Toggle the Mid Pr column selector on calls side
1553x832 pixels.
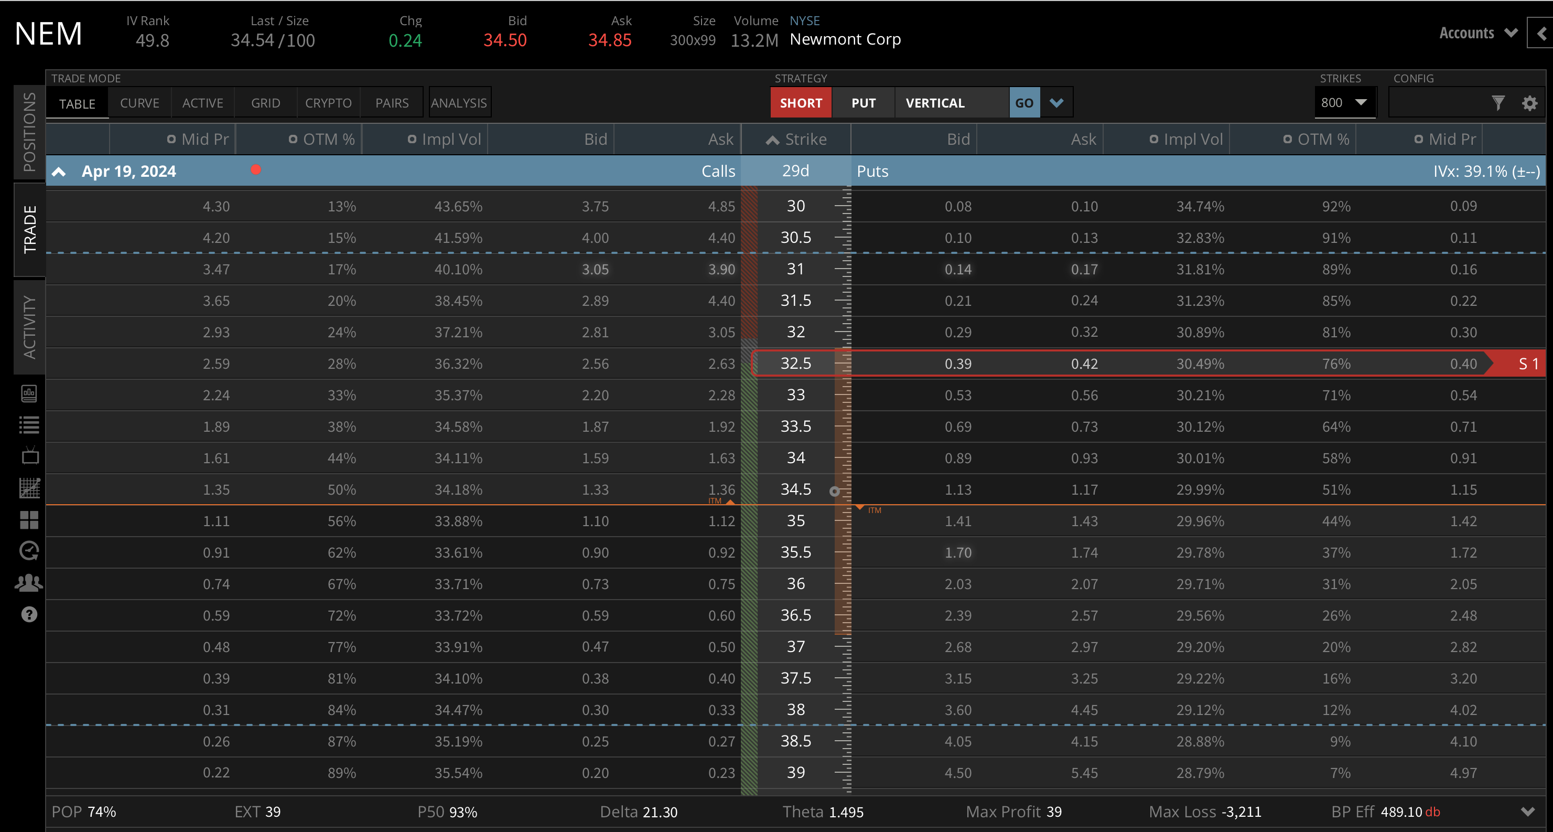(172, 140)
